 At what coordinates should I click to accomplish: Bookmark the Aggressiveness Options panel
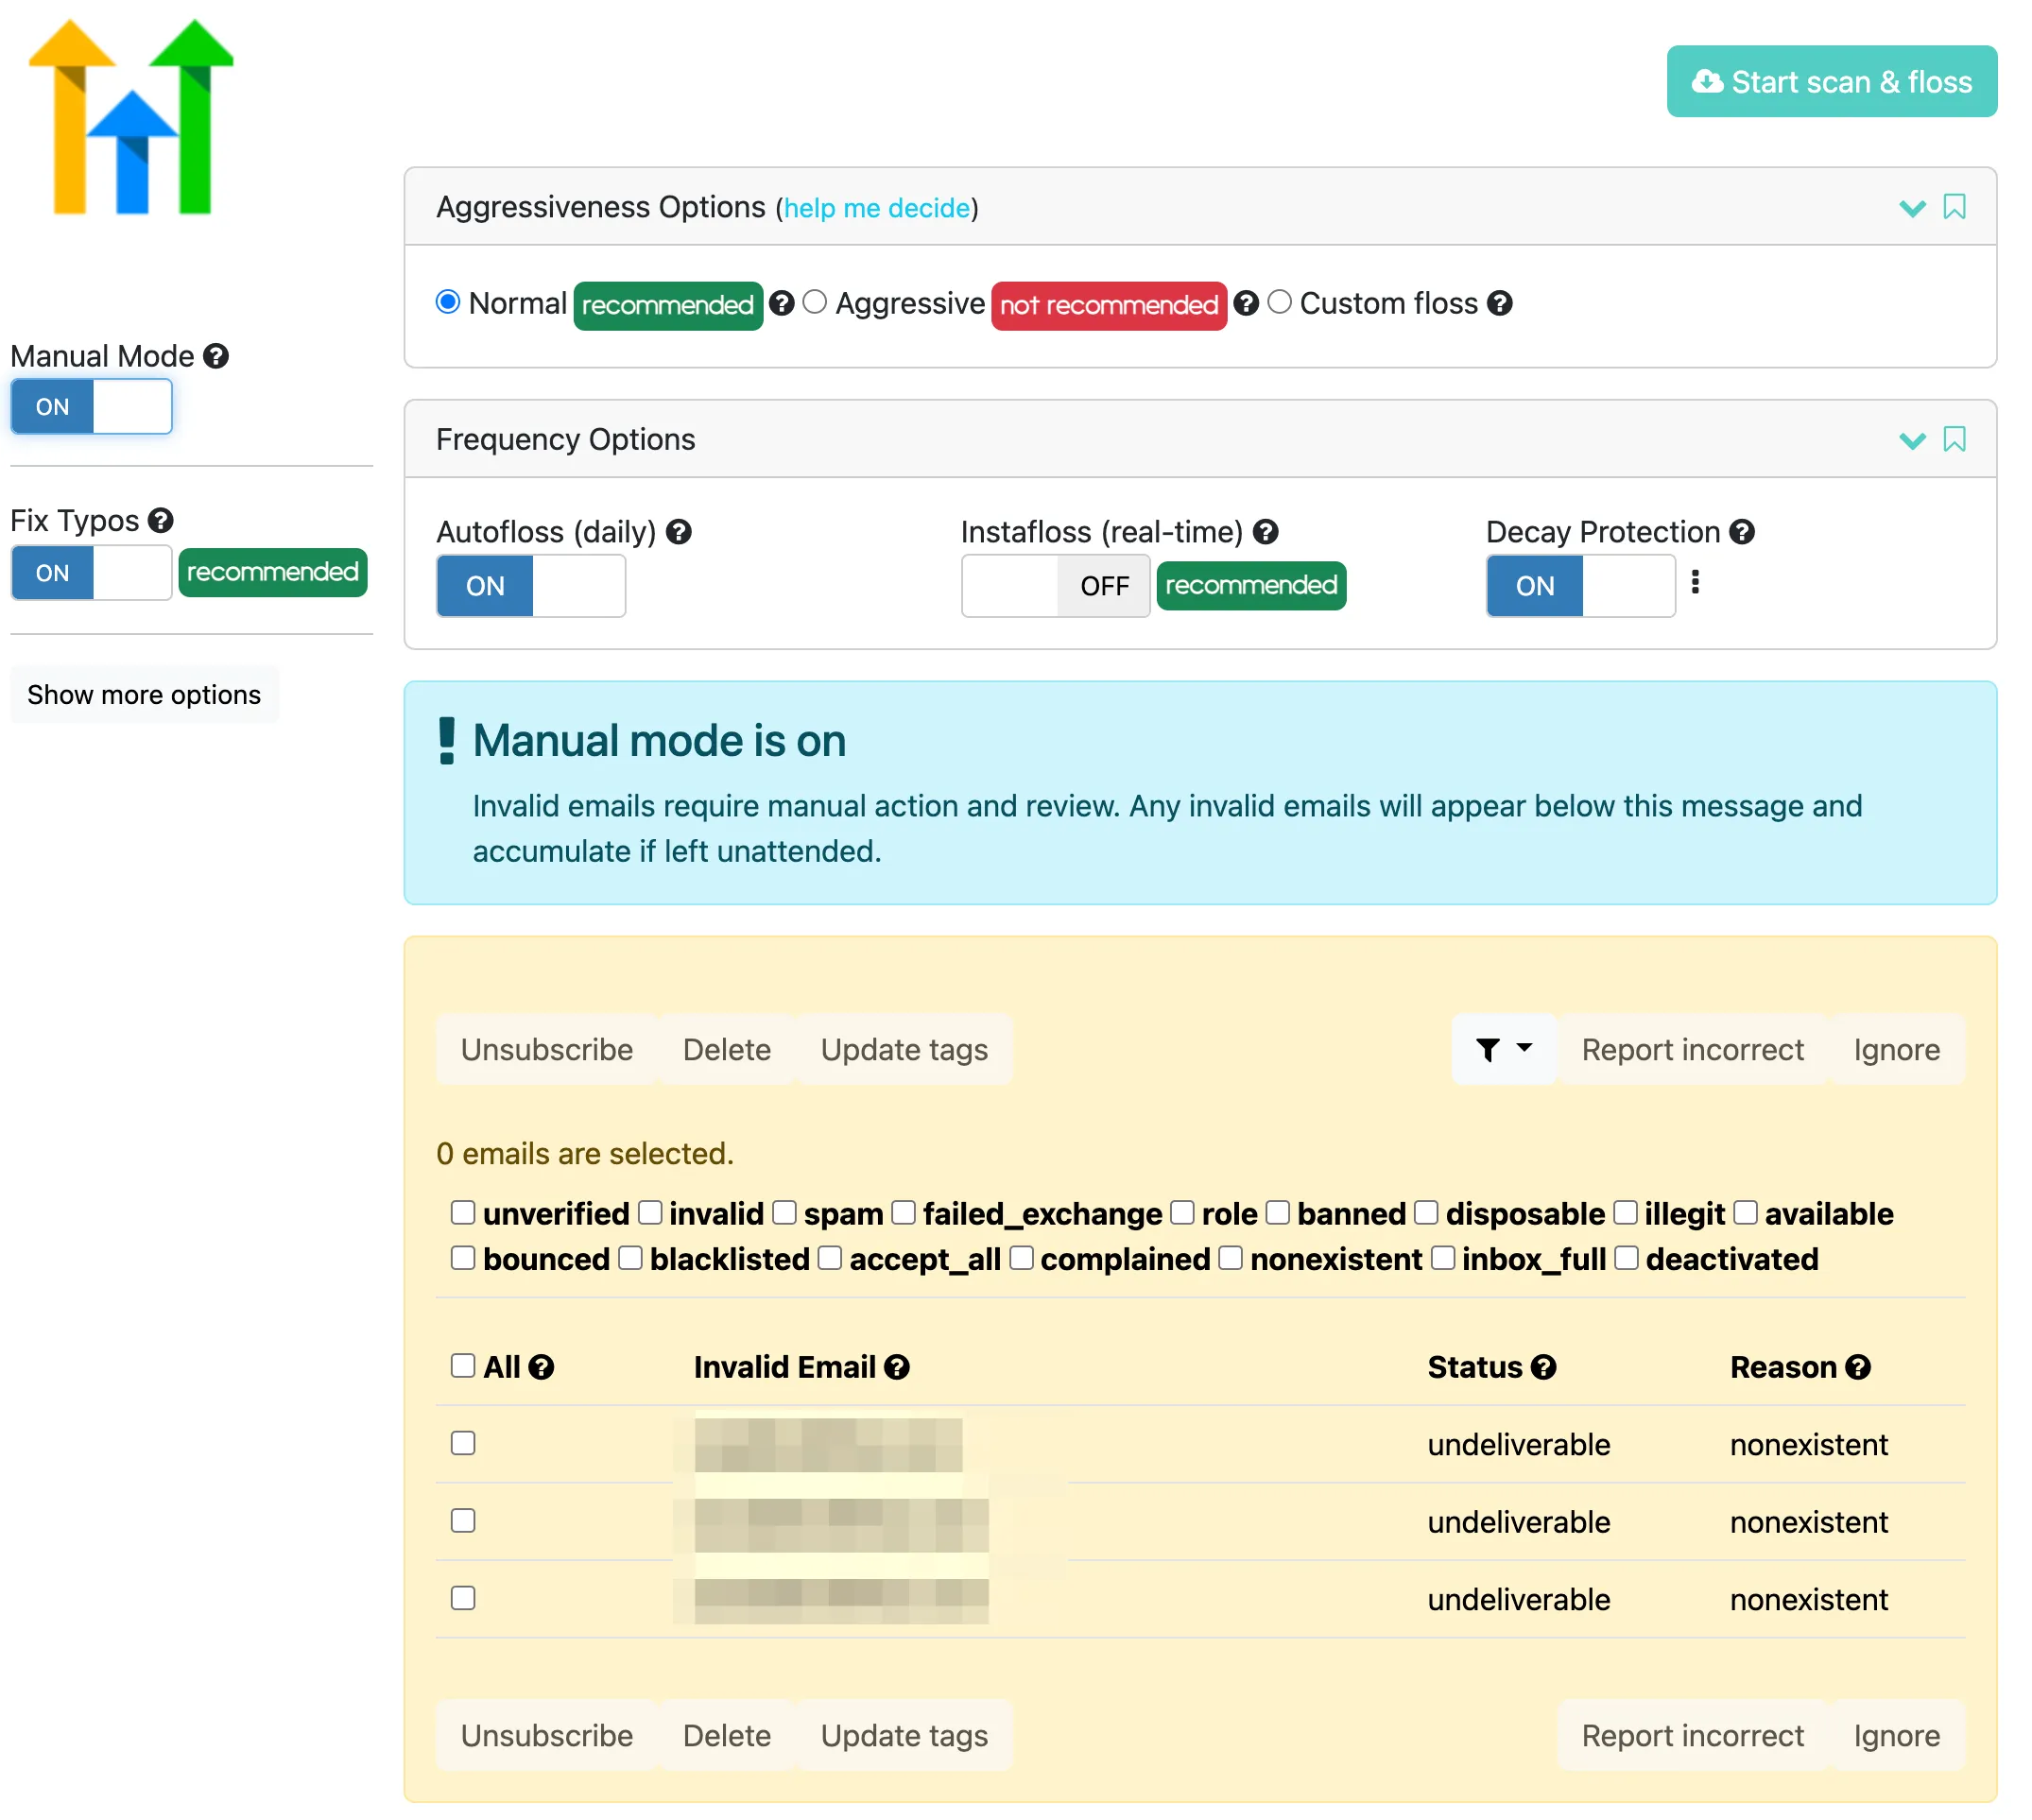tap(1955, 207)
